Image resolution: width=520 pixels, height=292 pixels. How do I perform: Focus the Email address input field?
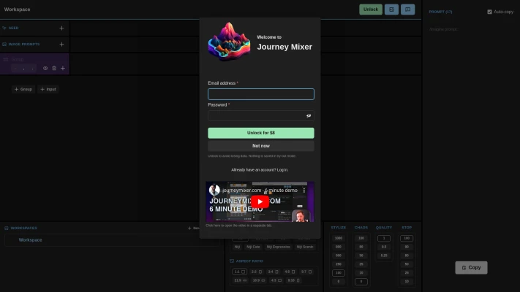click(x=261, y=94)
